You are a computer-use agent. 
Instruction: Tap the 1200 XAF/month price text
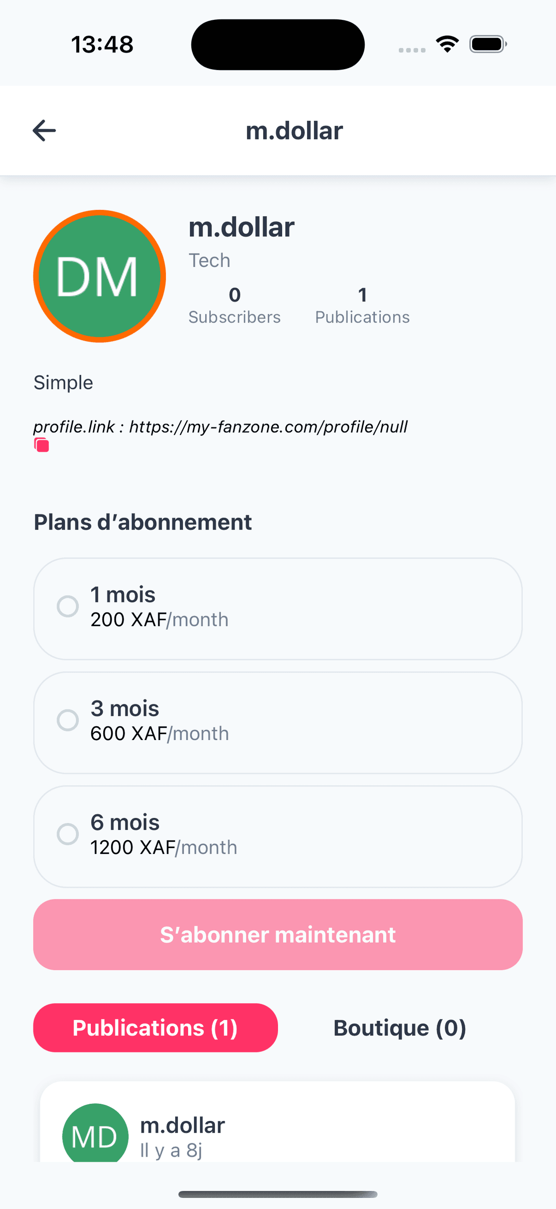click(164, 848)
